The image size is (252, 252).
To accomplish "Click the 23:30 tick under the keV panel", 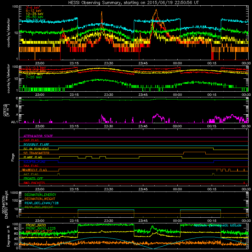I will tap(108, 63).
